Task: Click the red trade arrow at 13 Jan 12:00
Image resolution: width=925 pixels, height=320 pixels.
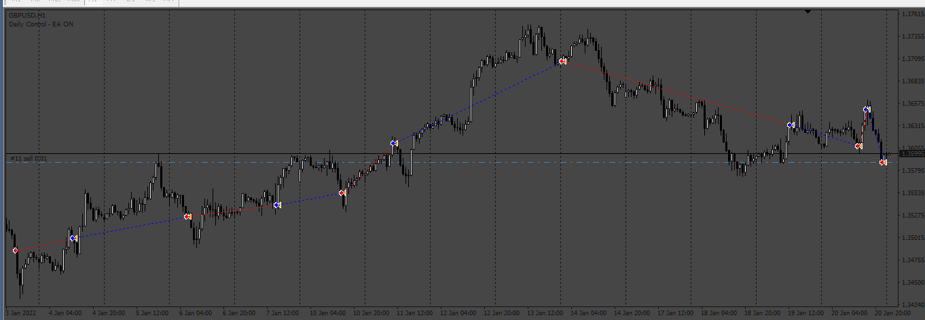Action: point(562,62)
